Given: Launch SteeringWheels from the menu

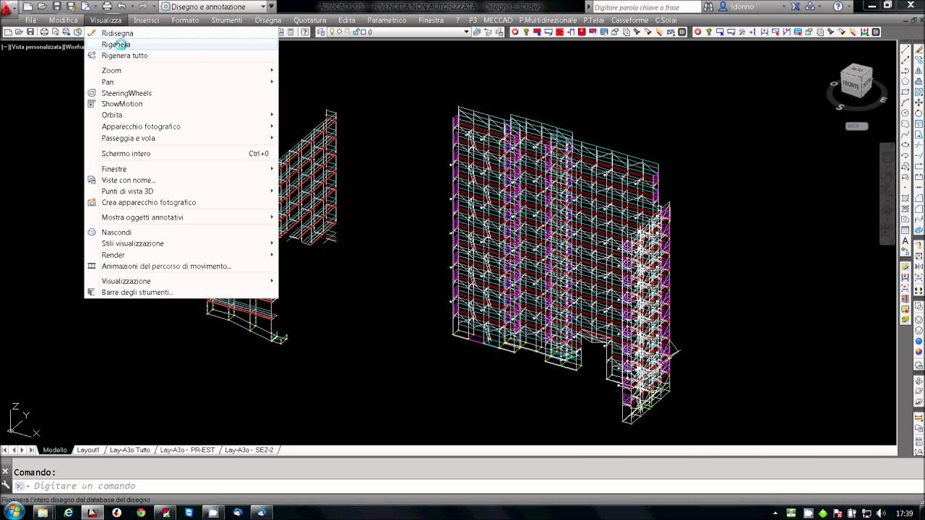Looking at the screenshot, I should click(x=181, y=93).
